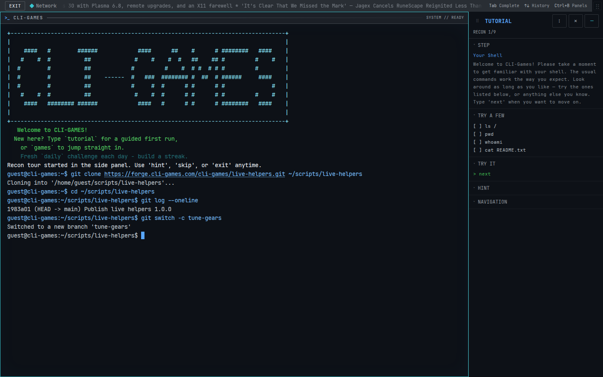Minimize the Tutorial panel
The image size is (603, 377).
pos(592,21)
